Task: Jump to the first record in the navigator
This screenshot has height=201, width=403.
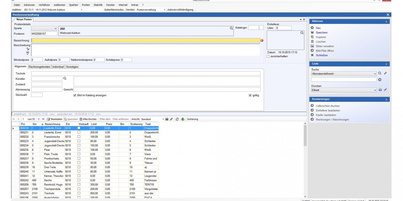Action: pyautogui.click(x=14, y=119)
